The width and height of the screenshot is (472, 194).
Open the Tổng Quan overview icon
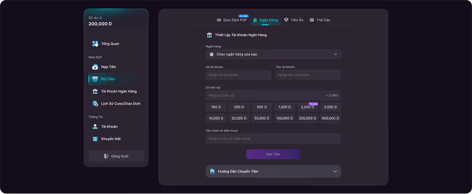(95, 44)
